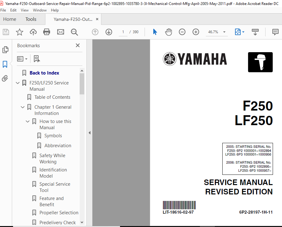Open fit page options dropdown arrow

coord(243,32)
